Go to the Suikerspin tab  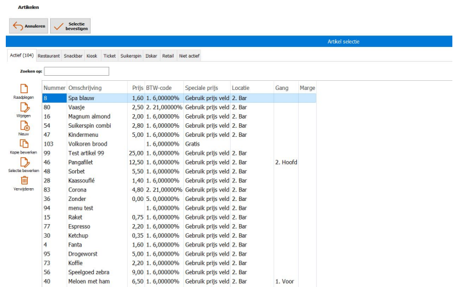(130, 56)
